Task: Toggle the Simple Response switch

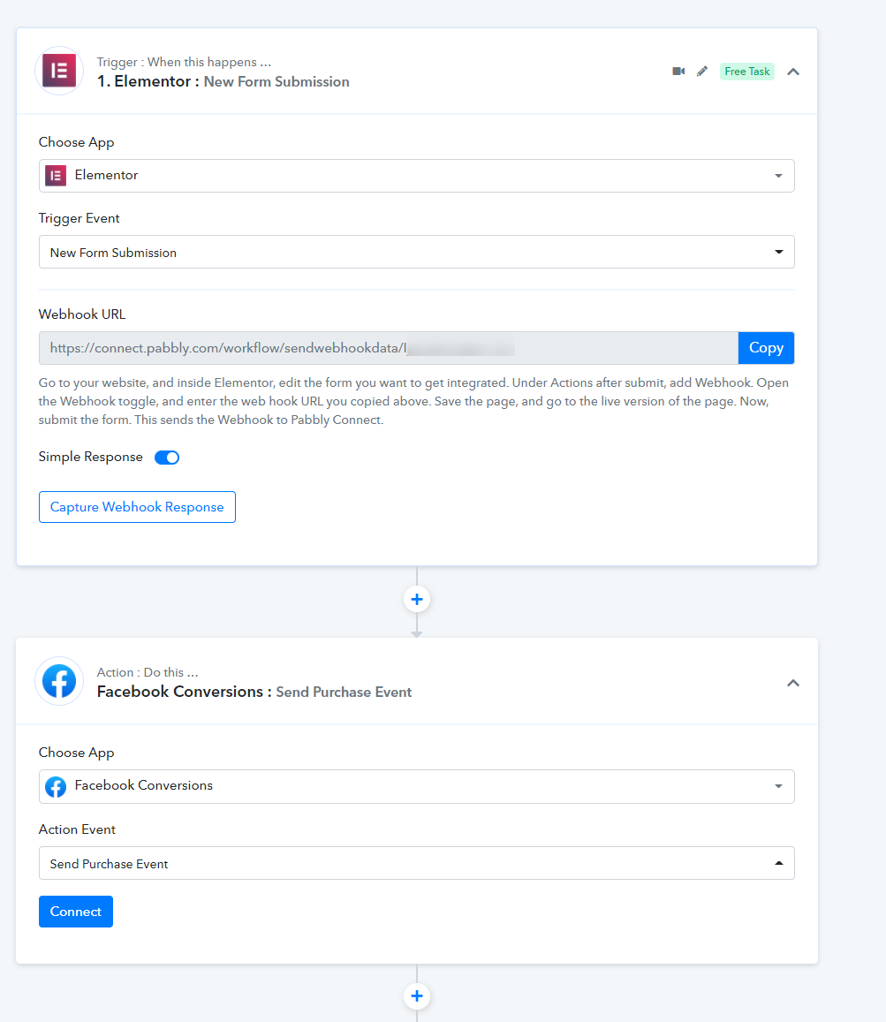Action: (167, 458)
